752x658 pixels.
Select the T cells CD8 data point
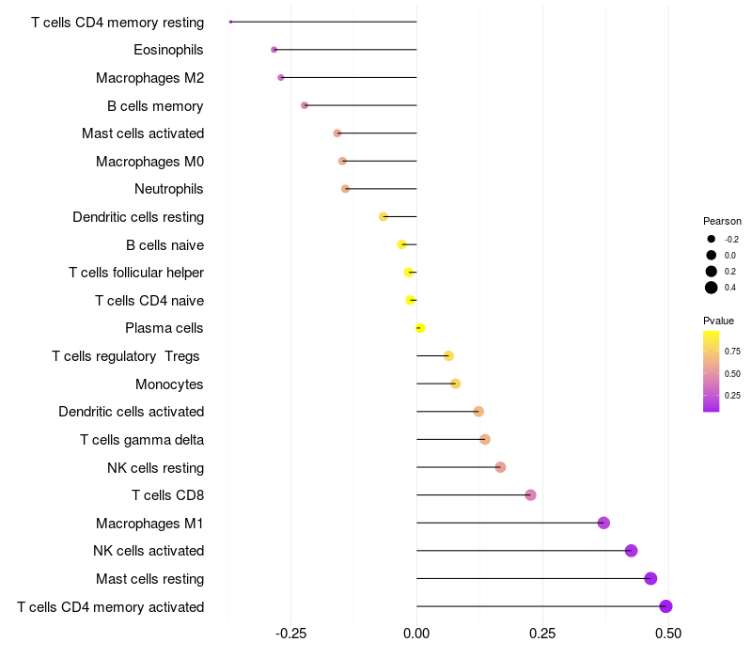point(530,495)
